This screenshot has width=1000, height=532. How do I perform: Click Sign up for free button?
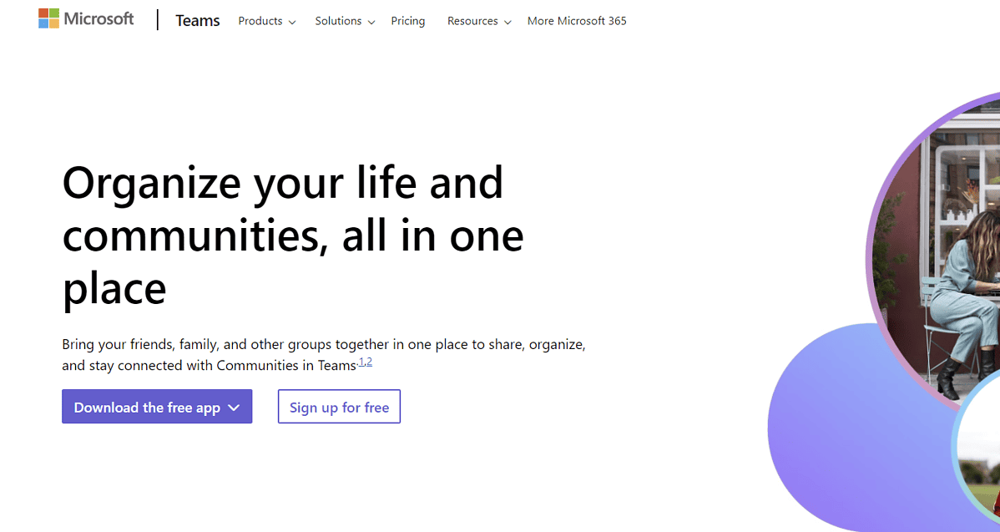(x=339, y=407)
